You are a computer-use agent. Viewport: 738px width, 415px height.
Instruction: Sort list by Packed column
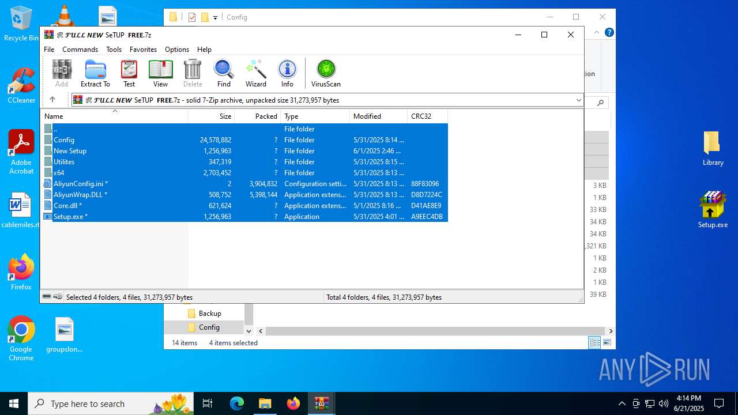click(x=258, y=116)
